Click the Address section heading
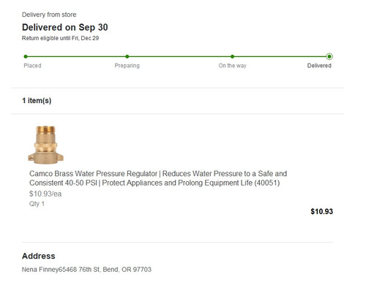This screenshot has height=304, width=366. (39, 256)
